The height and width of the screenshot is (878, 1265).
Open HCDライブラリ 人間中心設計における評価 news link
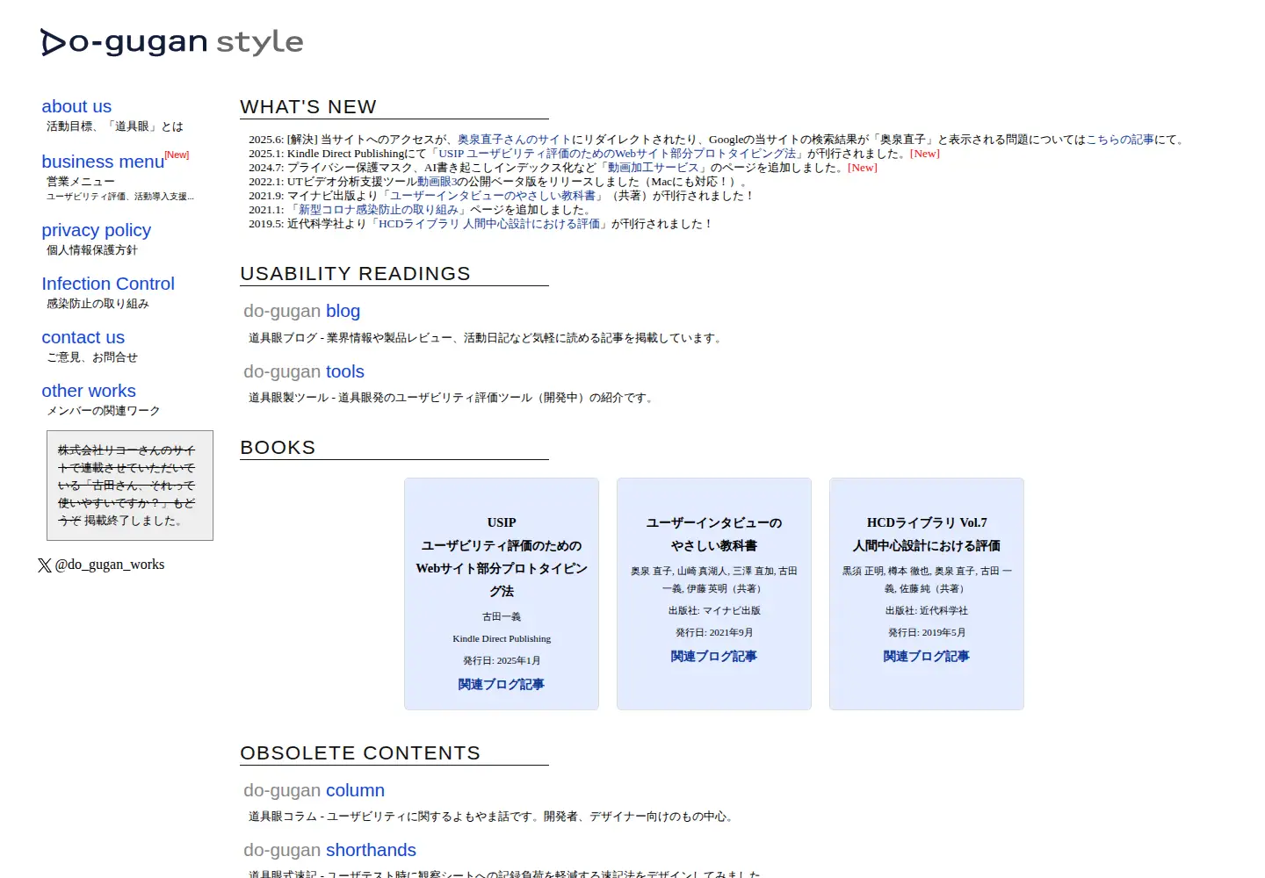point(489,224)
